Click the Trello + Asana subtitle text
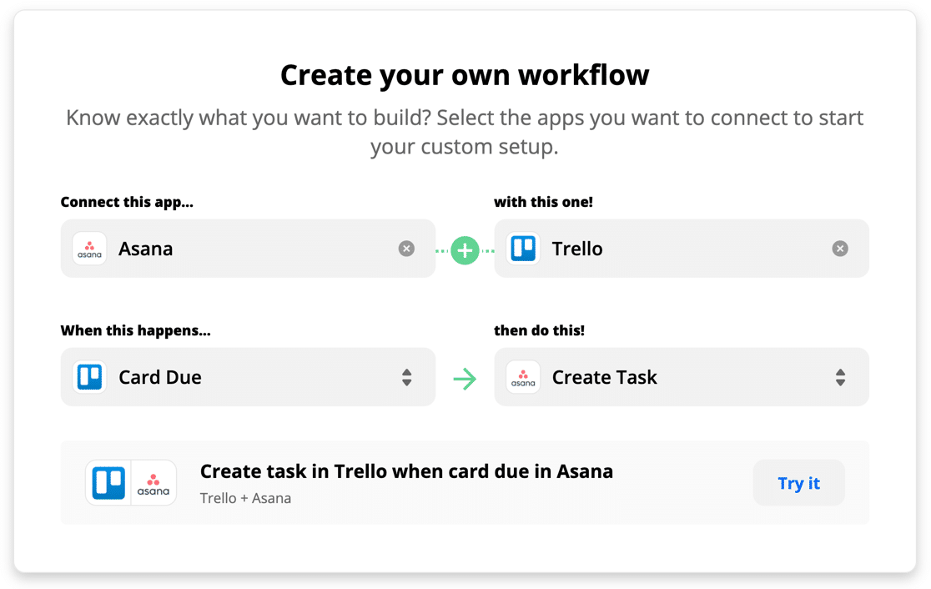Viewport: 931px width, 589px height. (245, 498)
